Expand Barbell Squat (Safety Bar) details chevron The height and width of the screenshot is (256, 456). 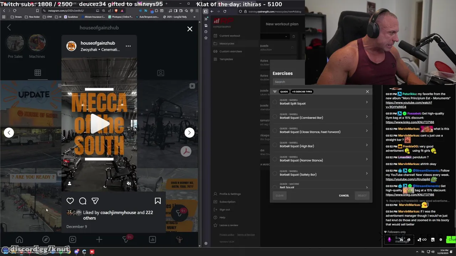(x=367, y=173)
